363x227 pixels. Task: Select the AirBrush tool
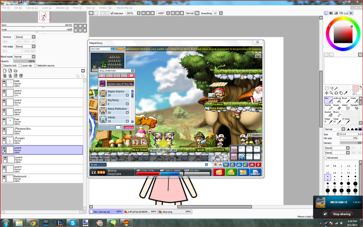337,100
